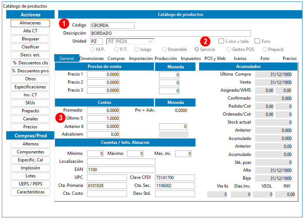Screen dimensions: 305x221
Task: Click the Código field containing CBORDA
Action: coord(112,25)
